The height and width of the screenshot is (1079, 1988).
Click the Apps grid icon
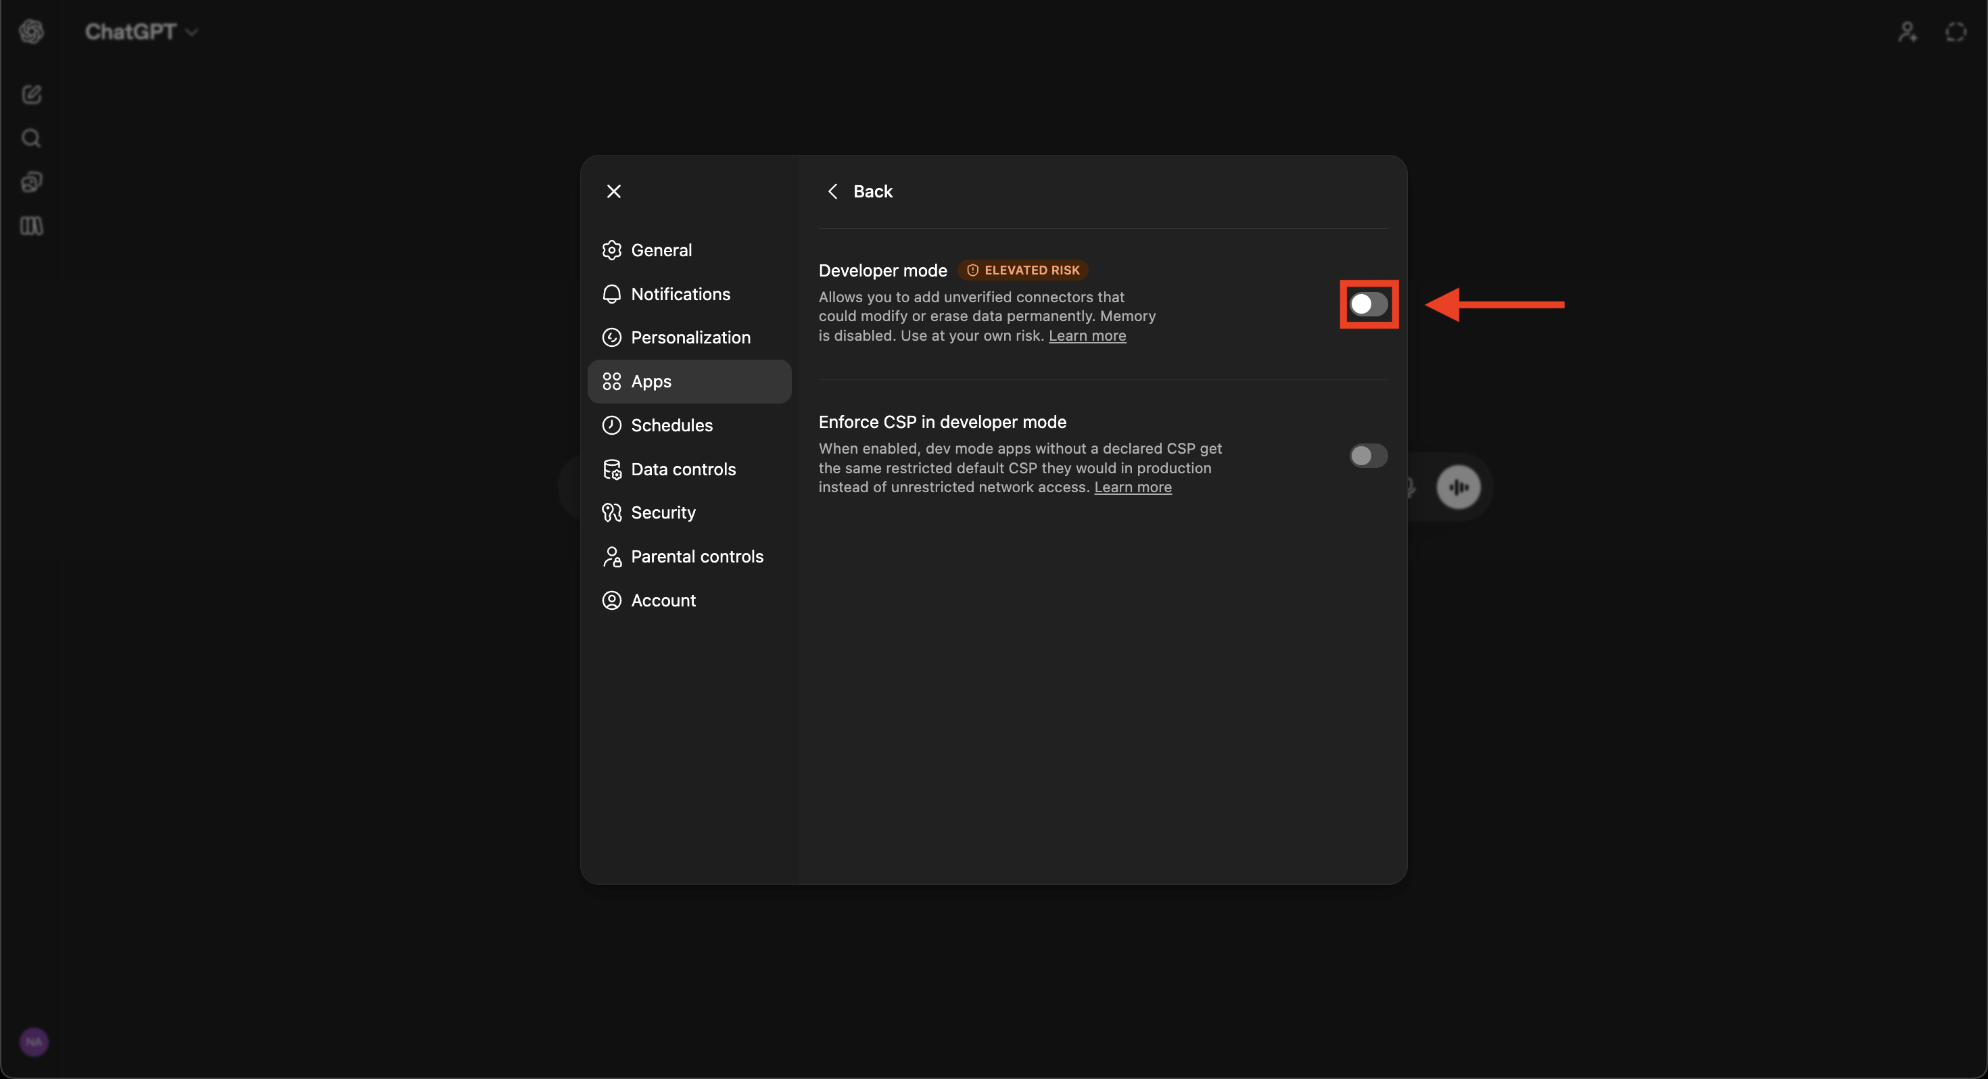click(x=611, y=381)
